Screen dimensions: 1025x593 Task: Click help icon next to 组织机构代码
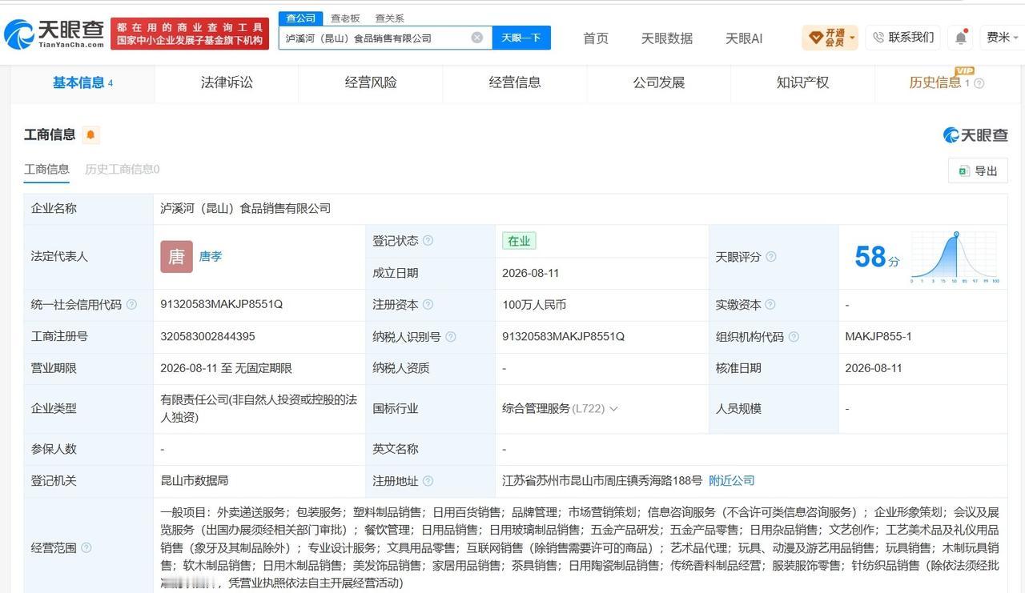click(793, 337)
